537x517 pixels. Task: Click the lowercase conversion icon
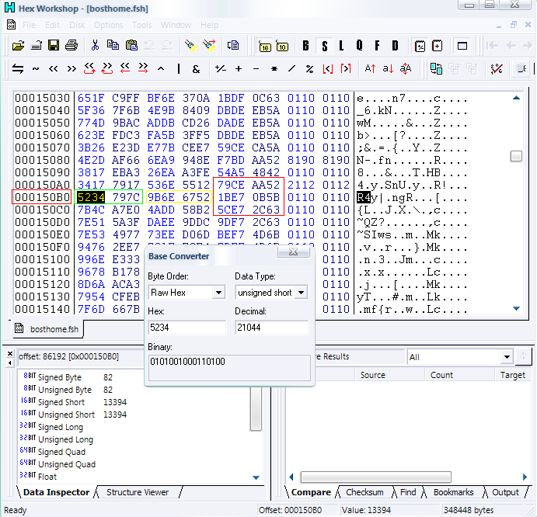388,69
